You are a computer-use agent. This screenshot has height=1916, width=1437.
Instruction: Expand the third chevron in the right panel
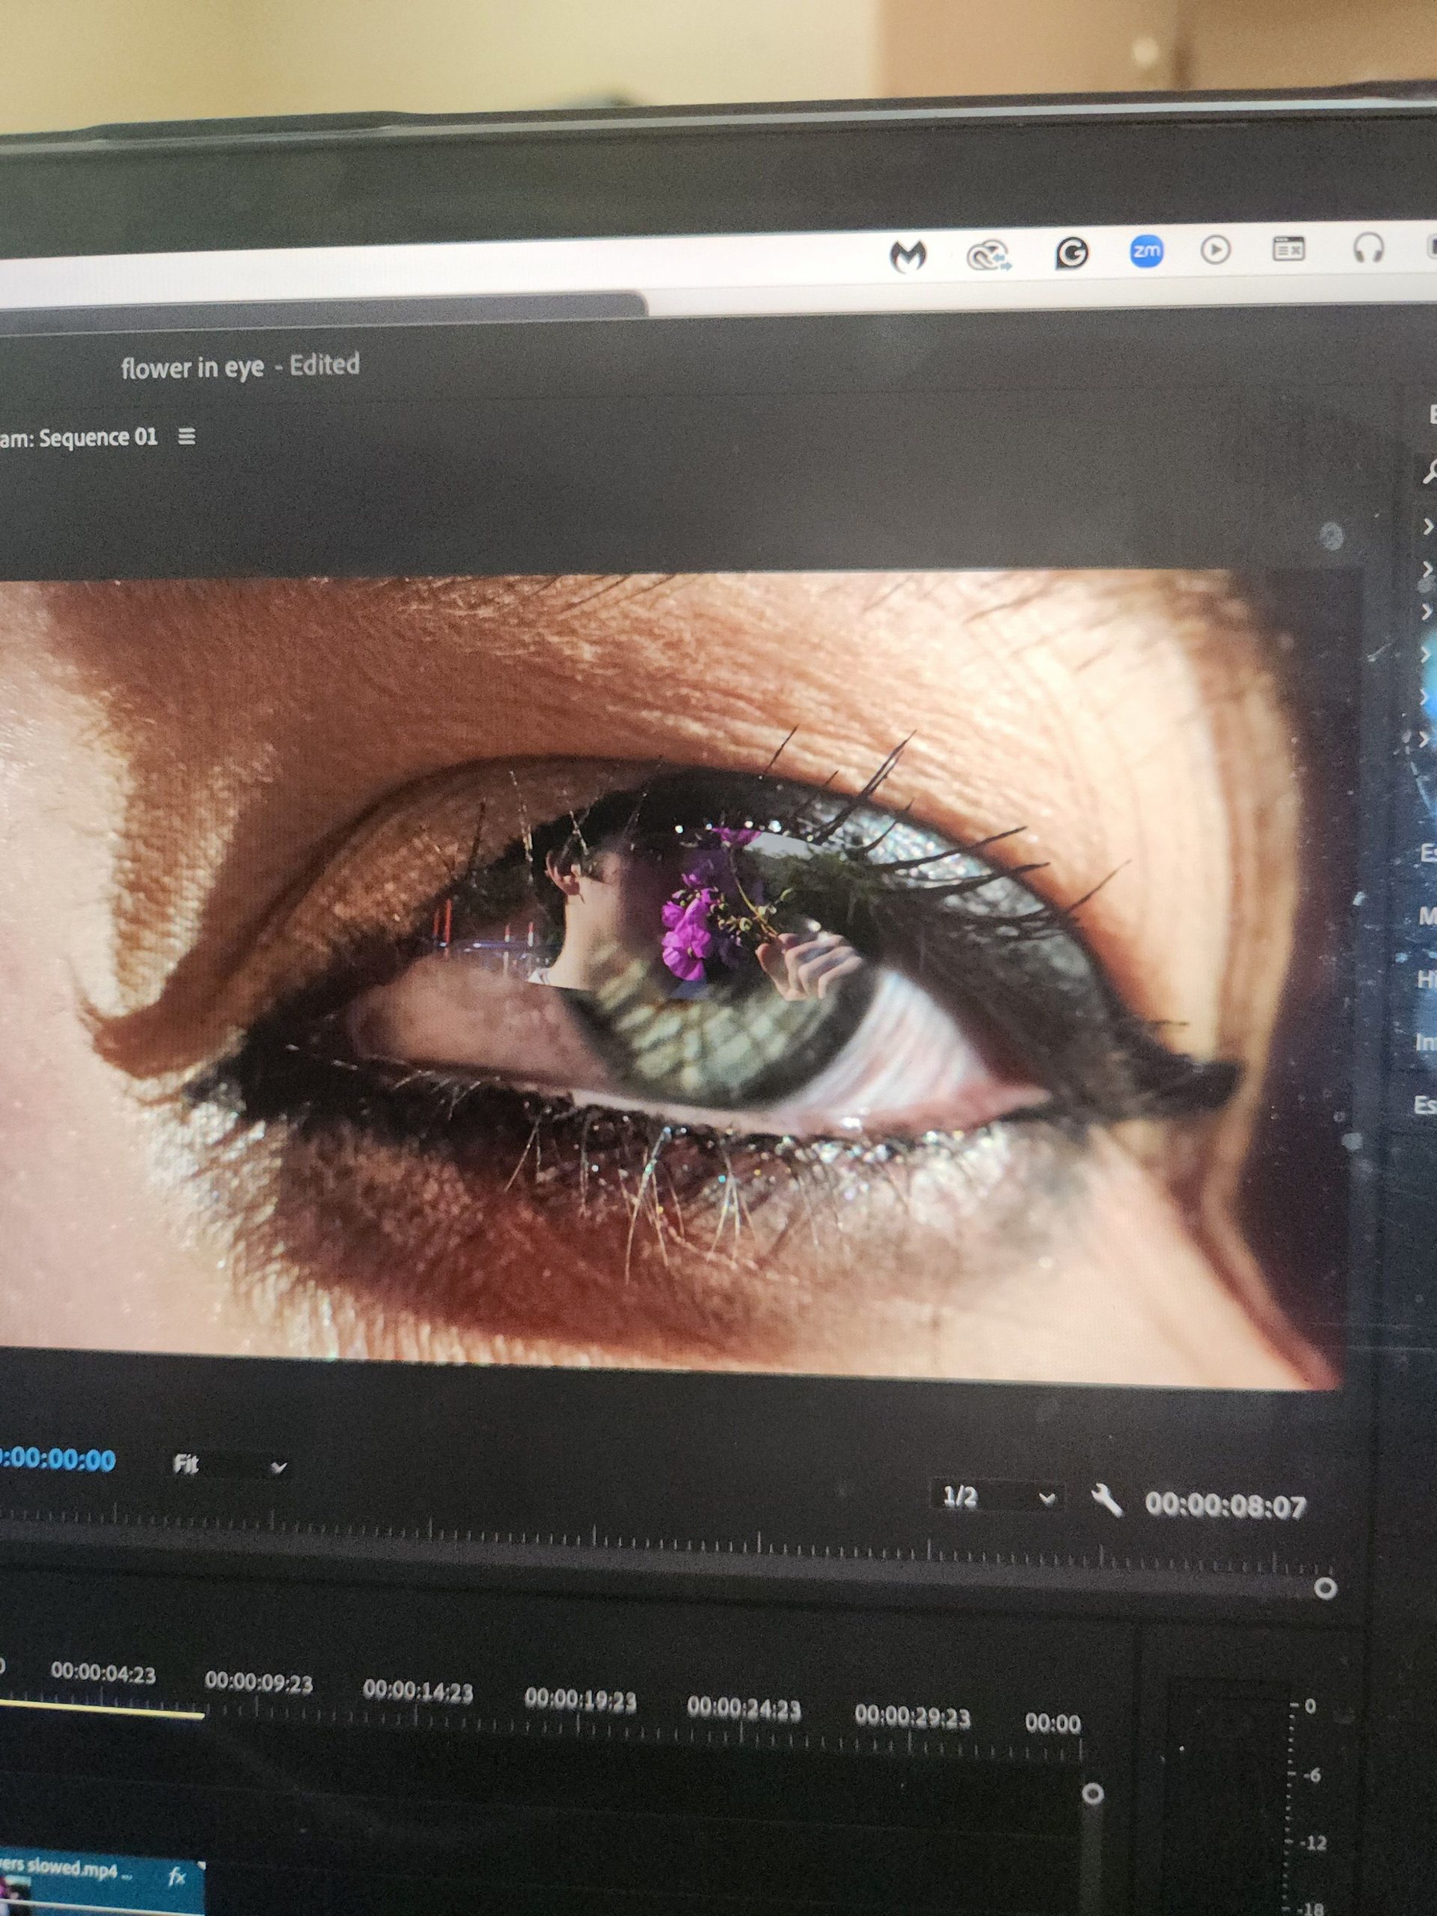coord(1427,611)
